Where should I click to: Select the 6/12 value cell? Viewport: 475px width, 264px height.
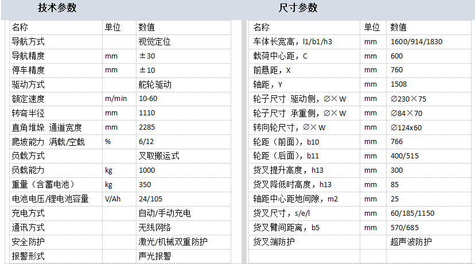tap(183, 142)
